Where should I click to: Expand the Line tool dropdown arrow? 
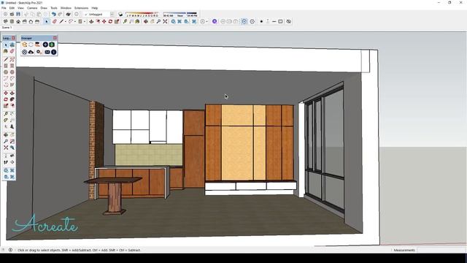tap(66, 22)
